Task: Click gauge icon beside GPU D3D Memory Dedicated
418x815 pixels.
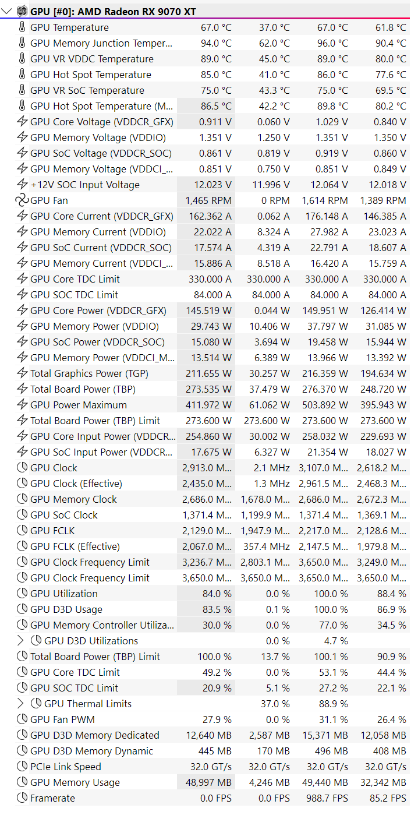Action: (x=22, y=735)
